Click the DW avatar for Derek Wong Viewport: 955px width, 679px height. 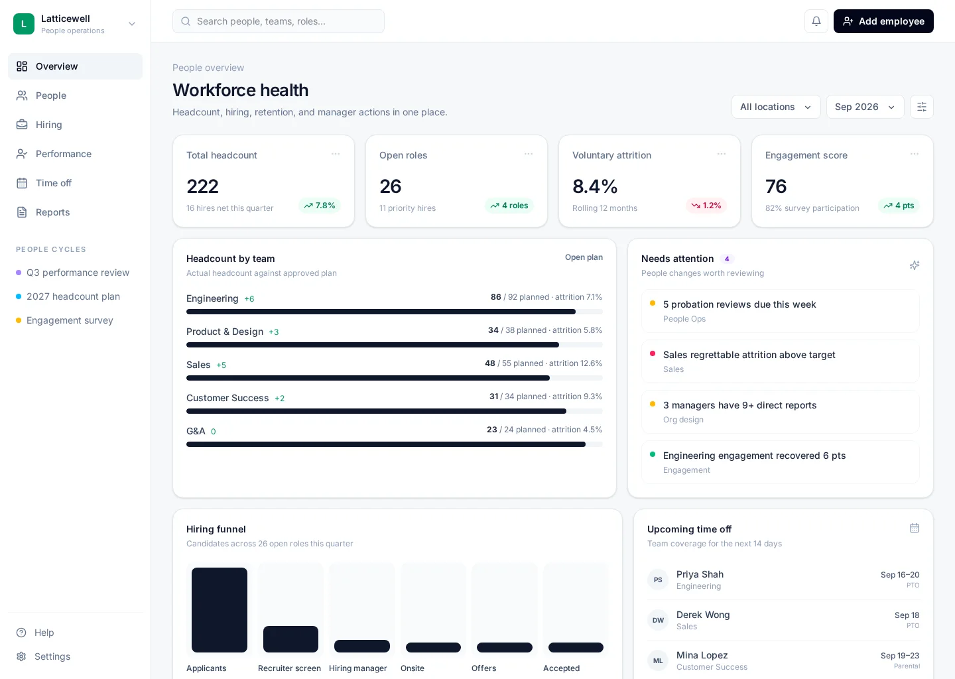658,620
